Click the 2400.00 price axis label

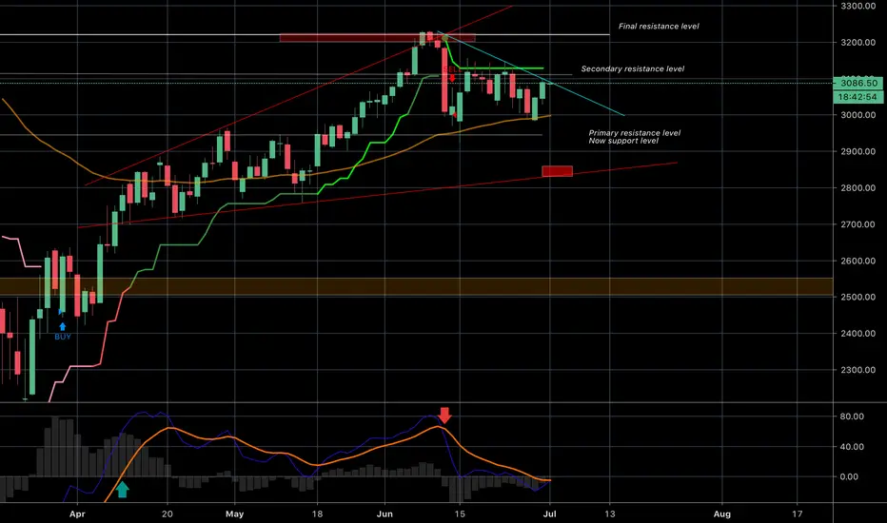pos(858,334)
